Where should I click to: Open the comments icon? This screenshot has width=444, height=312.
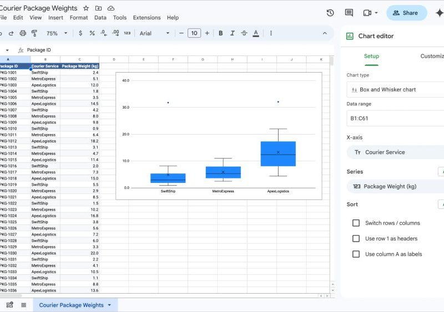click(x=349, y=13)
